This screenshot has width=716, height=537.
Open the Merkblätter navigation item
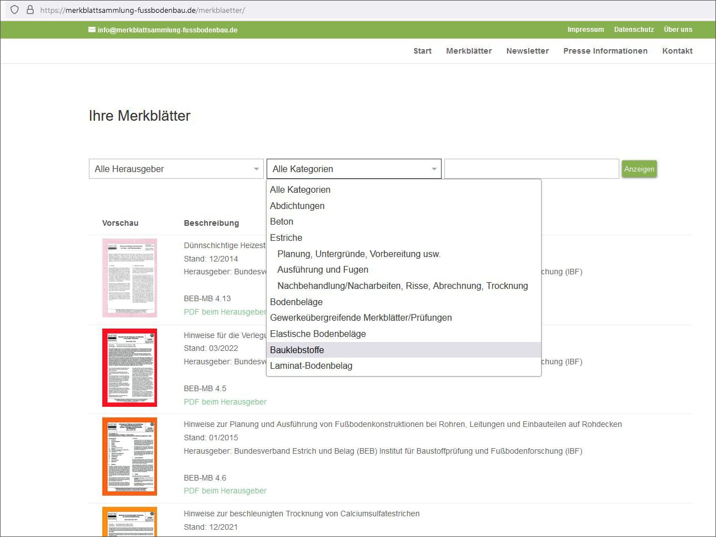click(469, 51)
